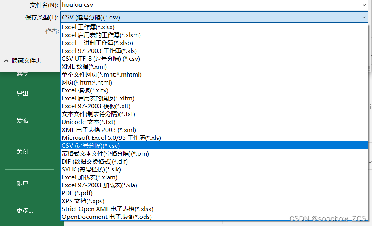Open 导出 in the Excel backstage sidebar
This screenshot has height=226, width=372.
23,94
